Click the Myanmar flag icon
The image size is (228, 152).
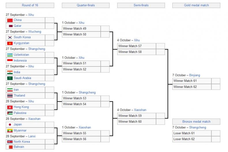(x=10, y=130)
